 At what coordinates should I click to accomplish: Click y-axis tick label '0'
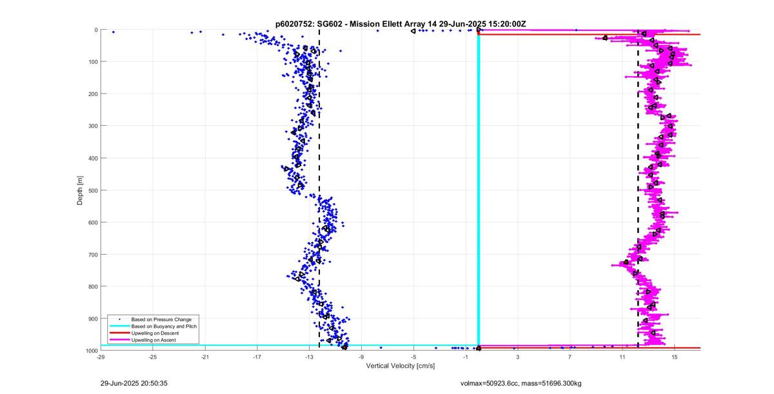pyautogui.click(x=95, y=30)
